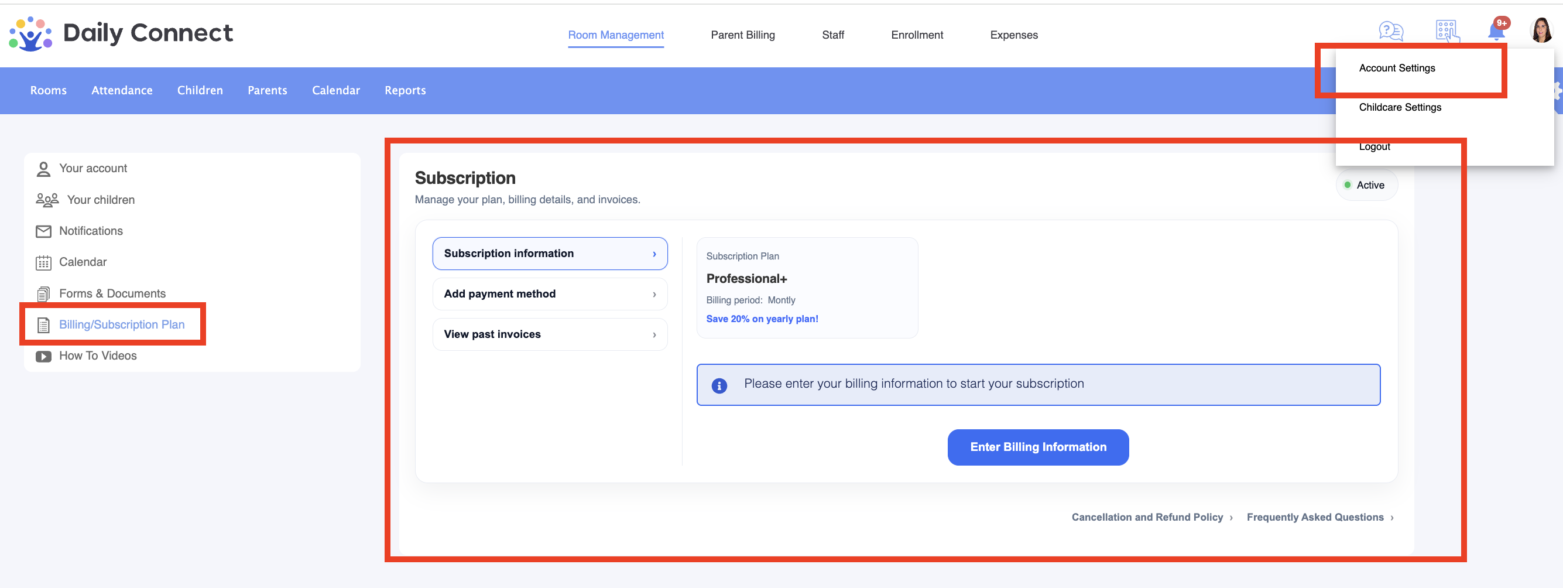This screenshot has width=1563, height=588.
Task: Click the Your children group icon
Action: [47, 200]
